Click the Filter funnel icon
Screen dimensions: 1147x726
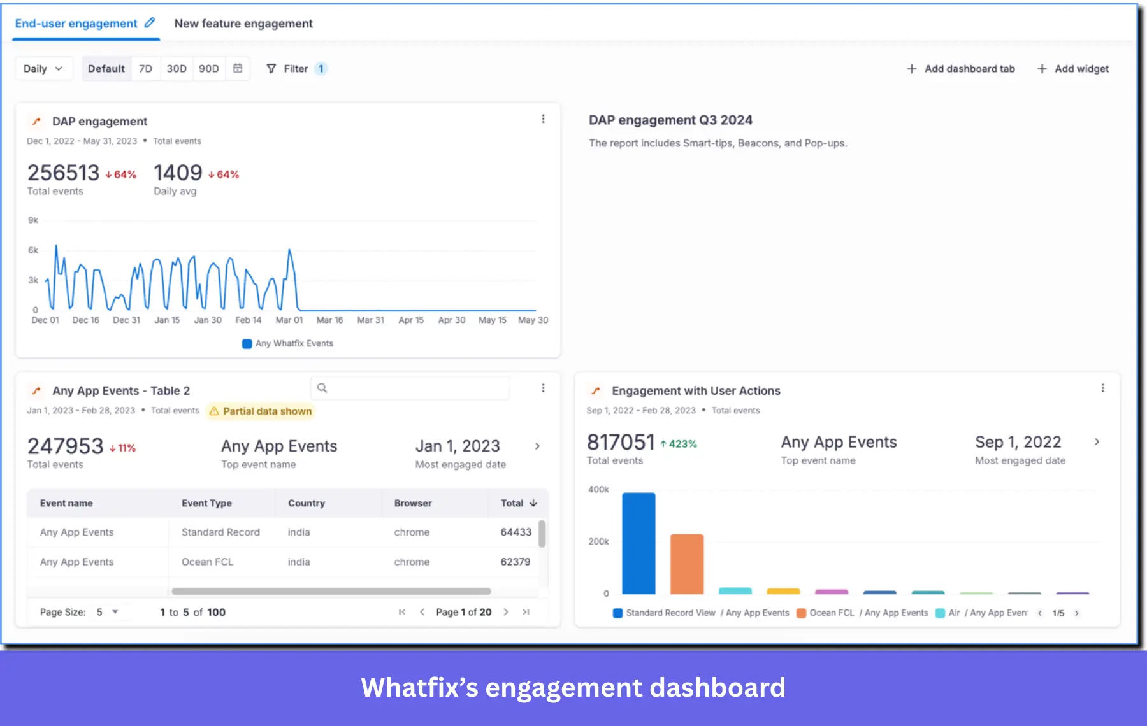[271, 68]
